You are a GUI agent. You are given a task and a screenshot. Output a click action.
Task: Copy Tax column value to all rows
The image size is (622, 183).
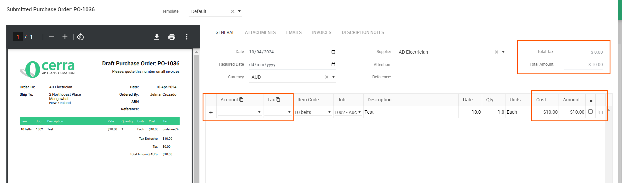point(278,100)
